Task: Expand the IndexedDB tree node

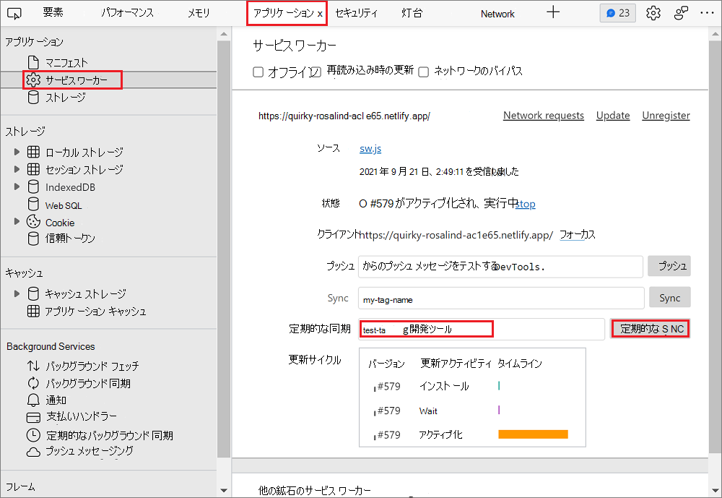Action: [17, 186]
